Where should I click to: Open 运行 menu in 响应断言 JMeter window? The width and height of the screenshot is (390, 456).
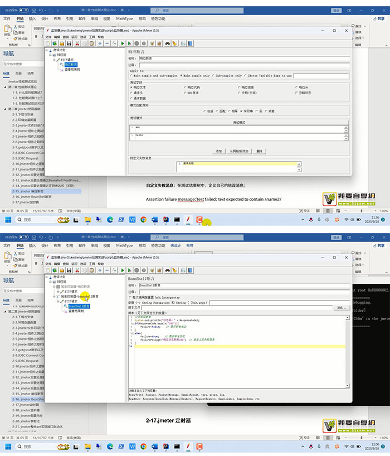(75, 37)
